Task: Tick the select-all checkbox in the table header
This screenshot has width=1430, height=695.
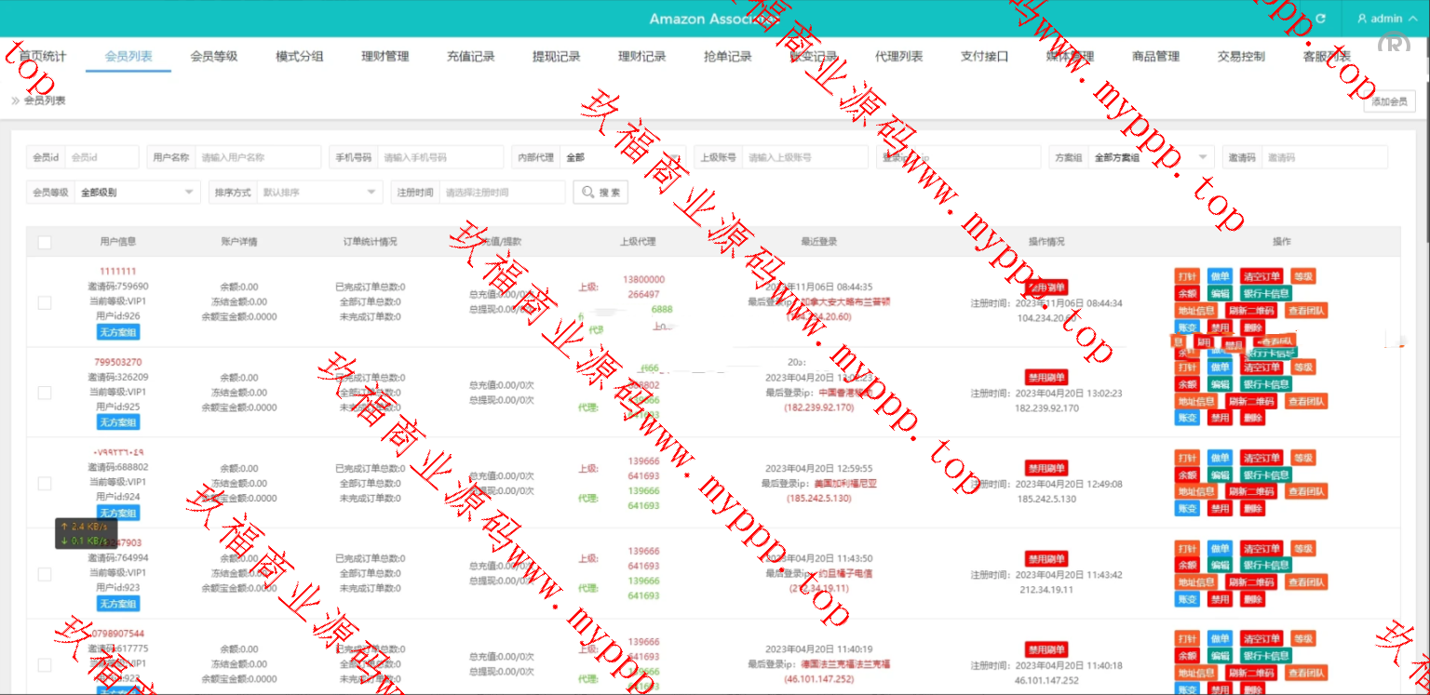Action: [x=45, y=242]
